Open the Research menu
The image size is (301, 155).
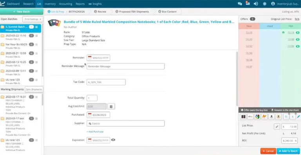(x=28, y=4)
